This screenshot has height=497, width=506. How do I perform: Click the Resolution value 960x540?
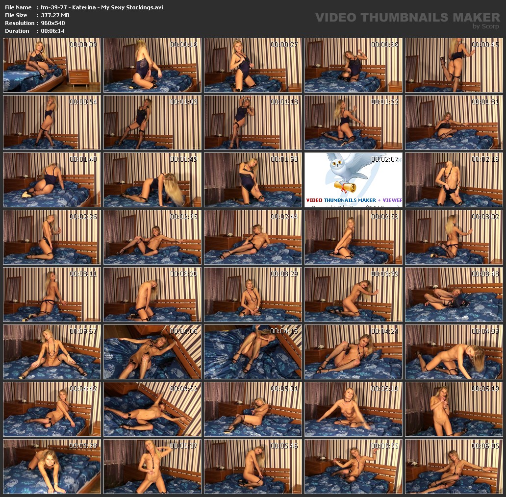pos(53,23)
